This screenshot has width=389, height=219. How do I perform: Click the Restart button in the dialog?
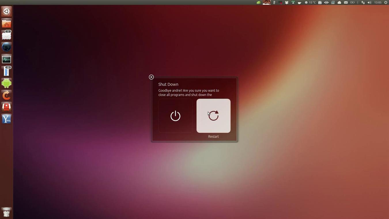coord(213,116)
